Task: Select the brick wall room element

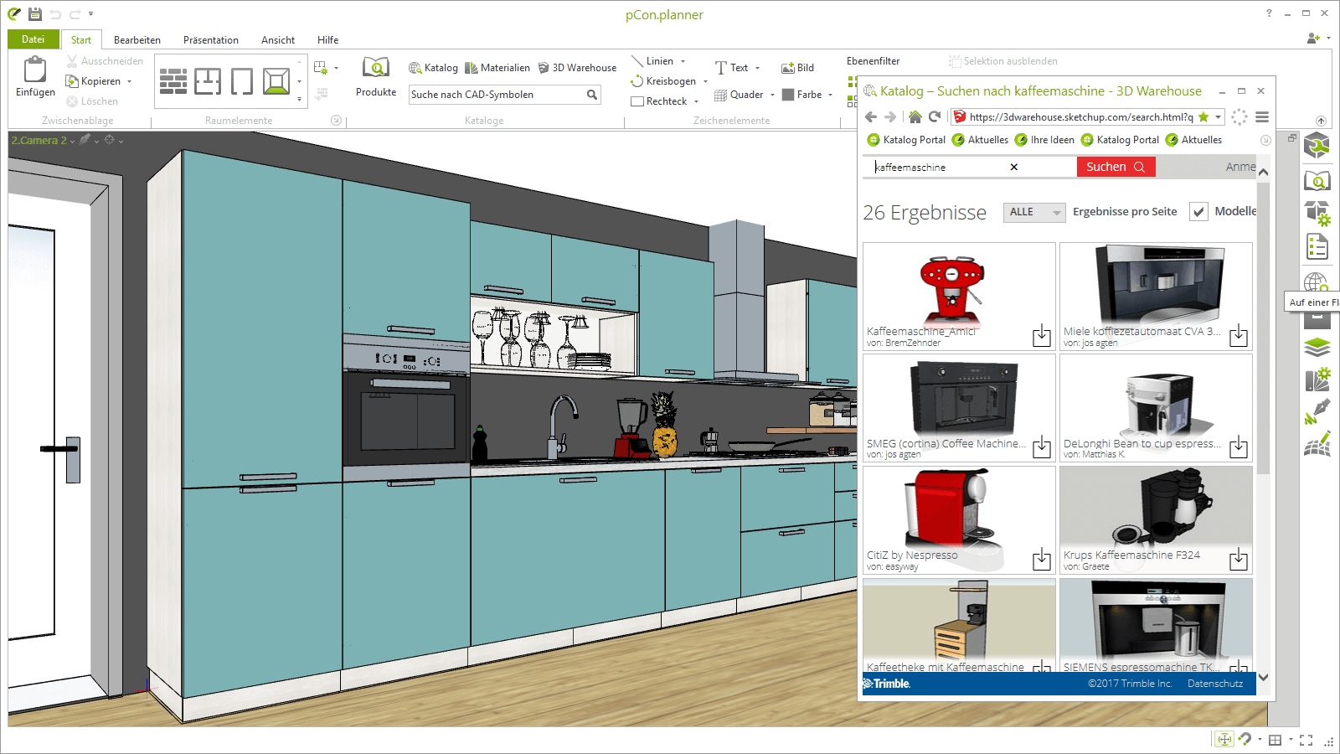Action: coord(173,81)
